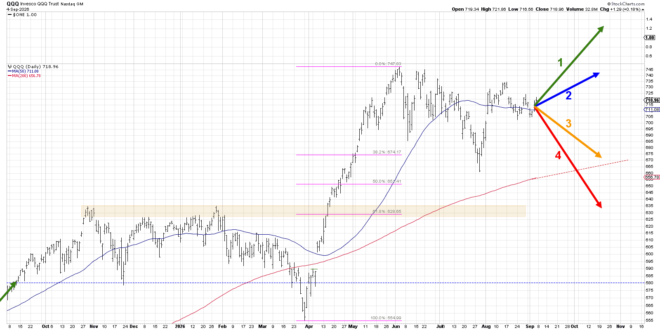
Task: Click the Volume 32.8M value
Action: point(582,9)
